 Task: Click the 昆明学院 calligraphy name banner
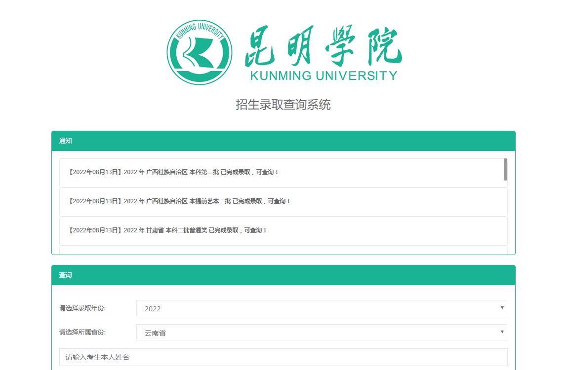pos(324,52)
